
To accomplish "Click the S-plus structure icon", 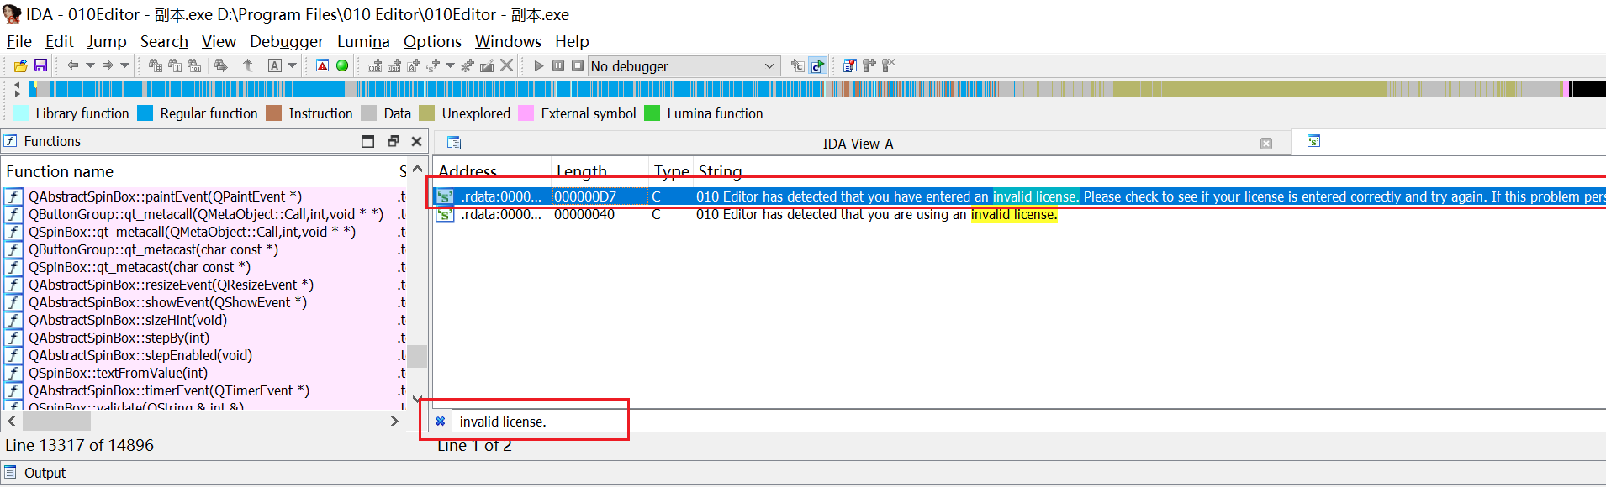I will (433, 65).
